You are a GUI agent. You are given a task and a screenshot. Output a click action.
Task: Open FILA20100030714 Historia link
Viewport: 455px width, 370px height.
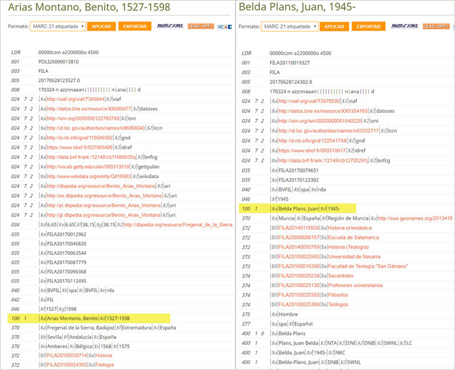coord(103,355)
